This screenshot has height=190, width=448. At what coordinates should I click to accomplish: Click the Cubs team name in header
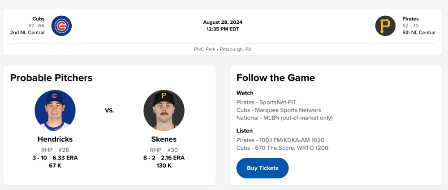coord(39,19)
